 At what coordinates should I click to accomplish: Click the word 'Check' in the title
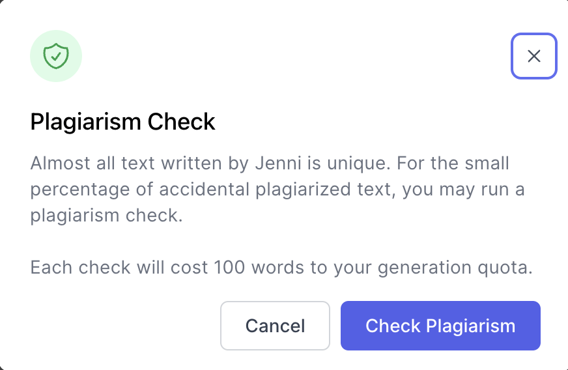181,121
